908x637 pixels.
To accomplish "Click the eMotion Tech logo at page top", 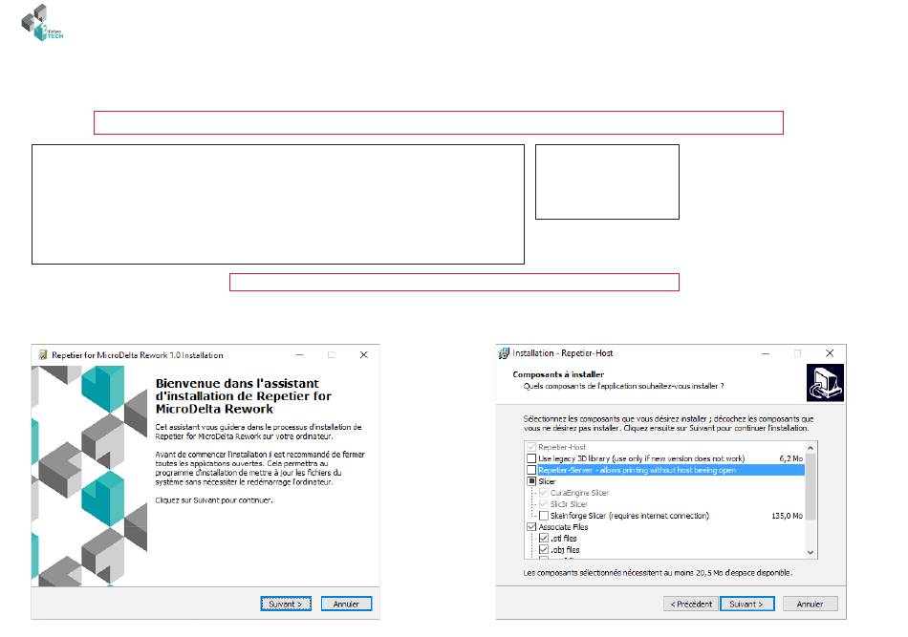I will (x=42, y=23).
